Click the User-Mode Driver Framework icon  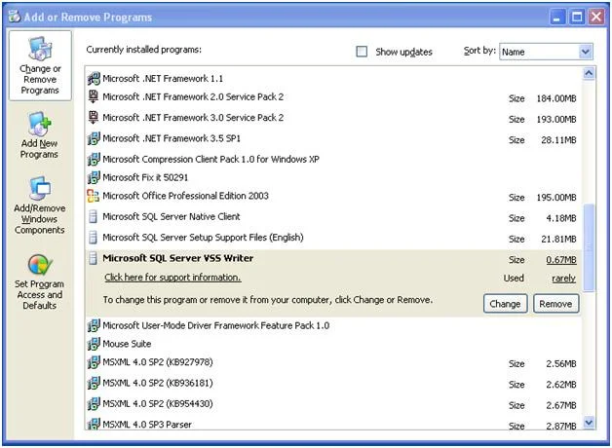94,325
